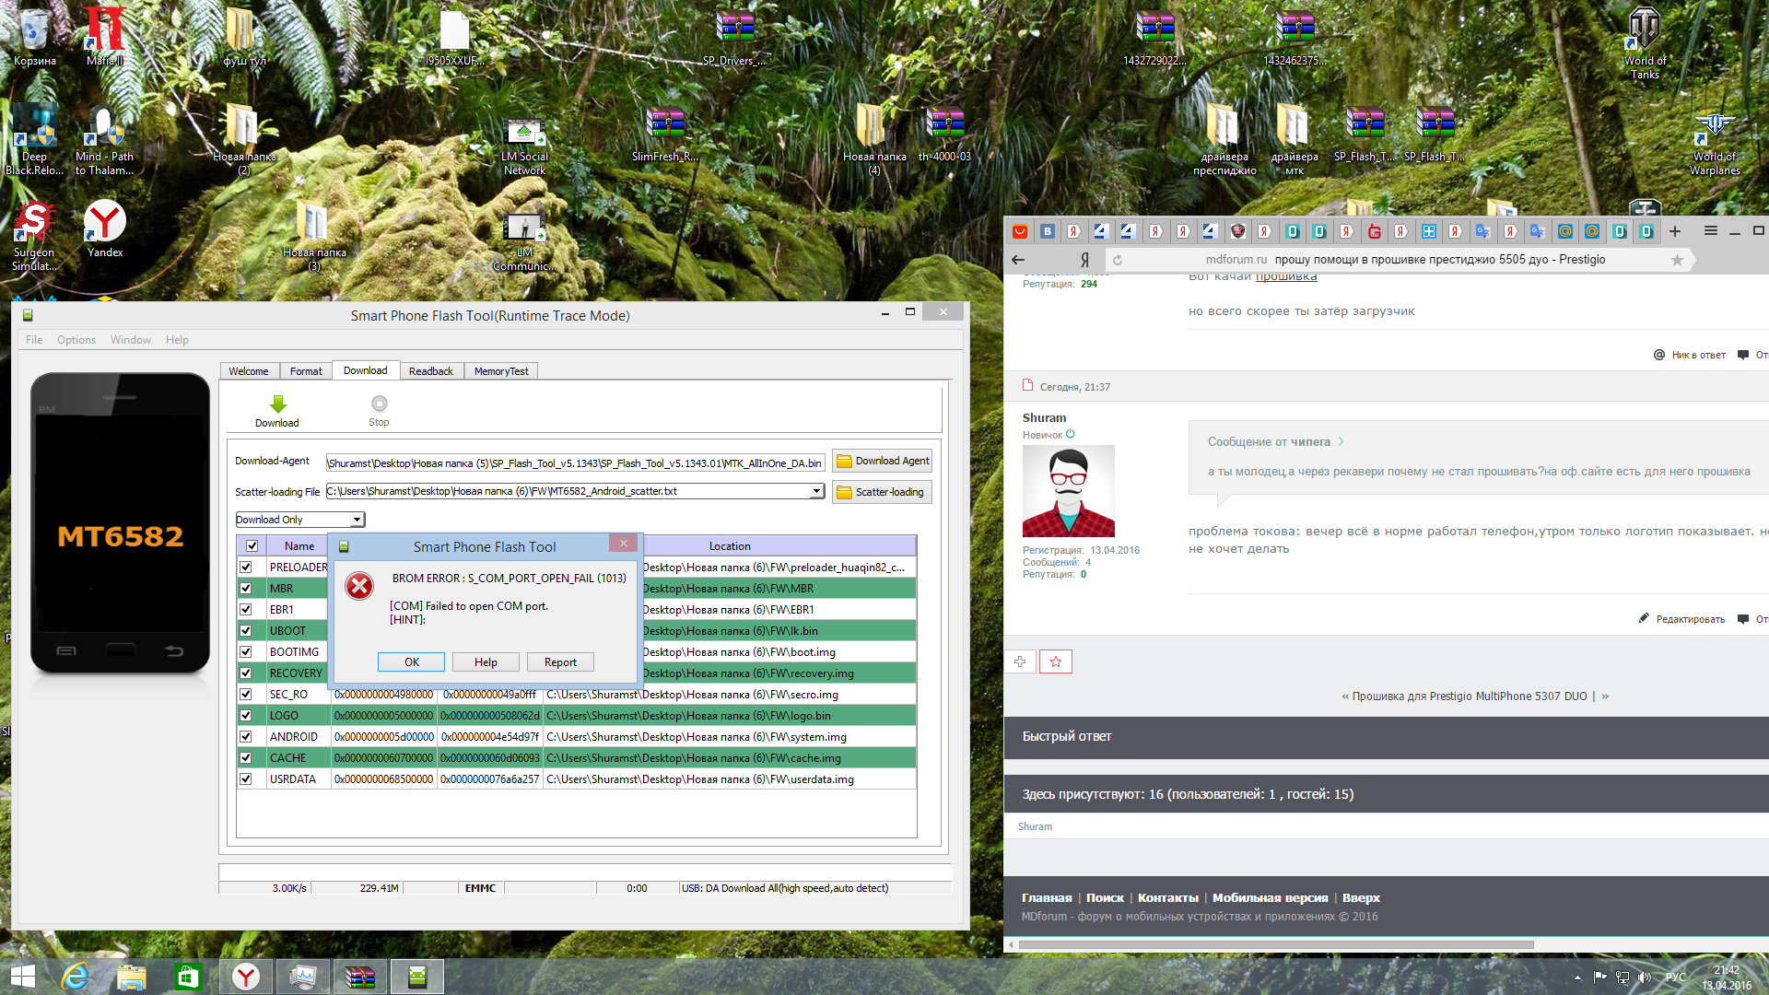Expand the Download Only mode dropdown
This screenshot has height=995, width=1769.
357,520
